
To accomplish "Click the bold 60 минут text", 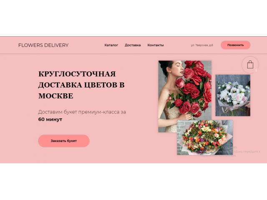I will coord(50,120).
